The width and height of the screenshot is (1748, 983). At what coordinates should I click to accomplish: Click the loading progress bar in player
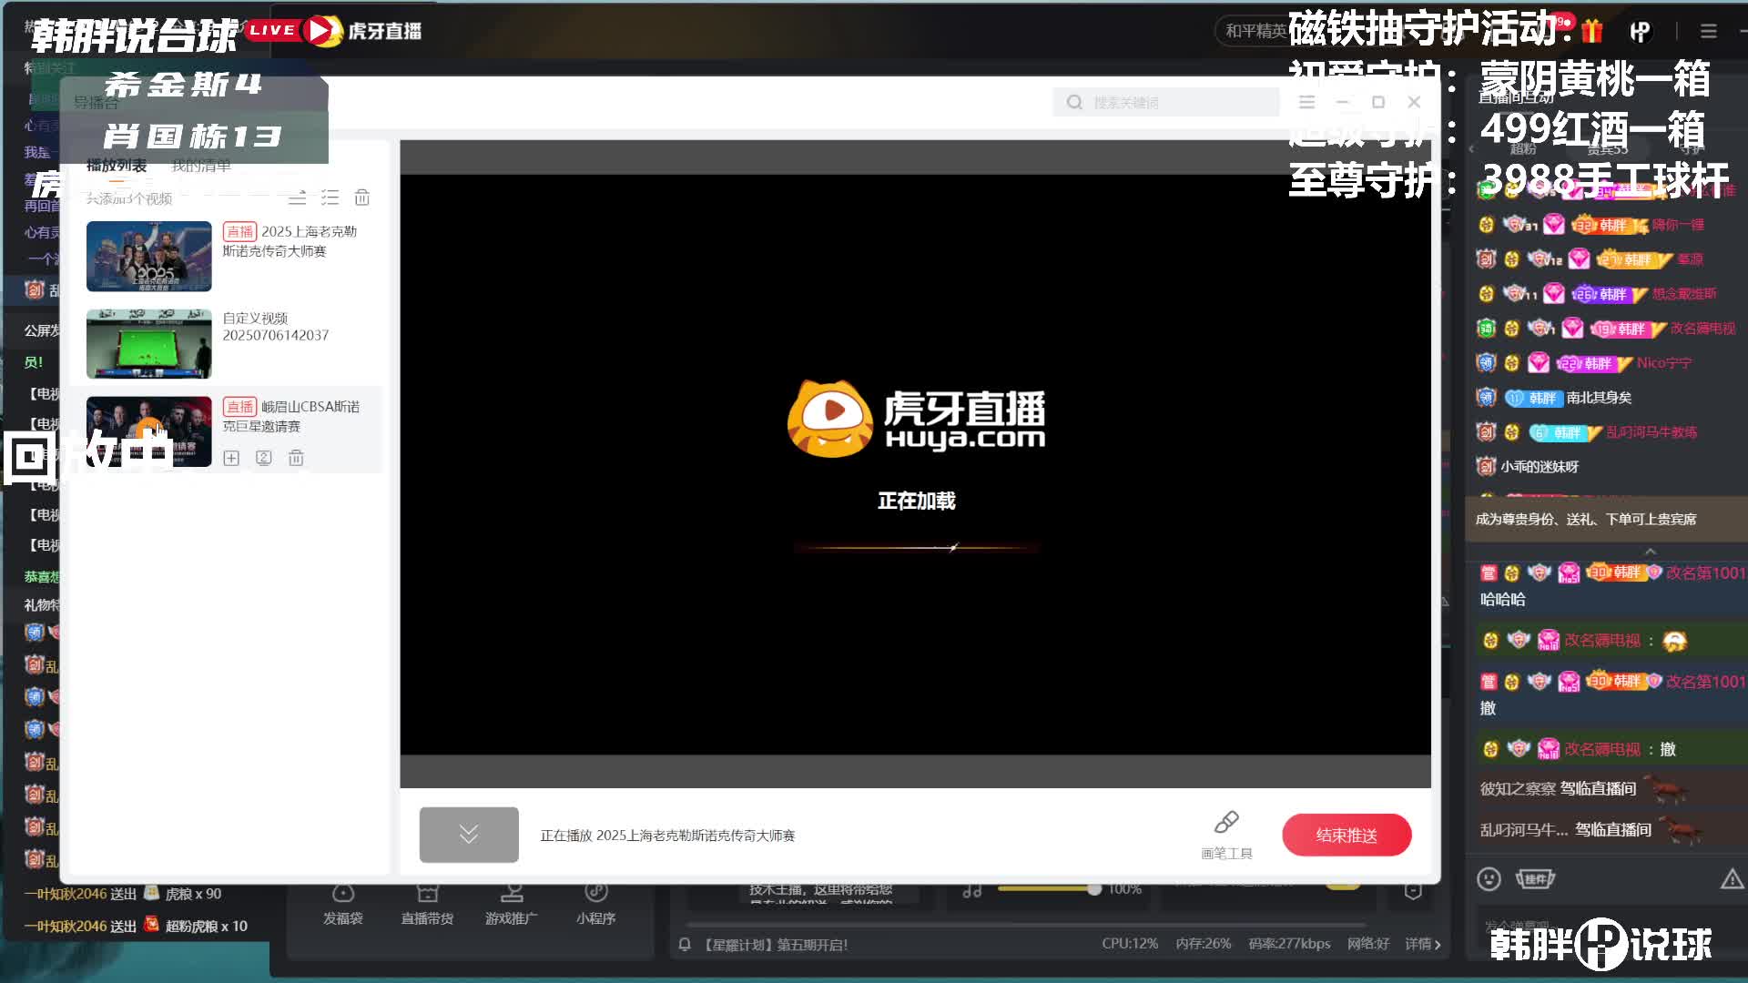point(915,547)
